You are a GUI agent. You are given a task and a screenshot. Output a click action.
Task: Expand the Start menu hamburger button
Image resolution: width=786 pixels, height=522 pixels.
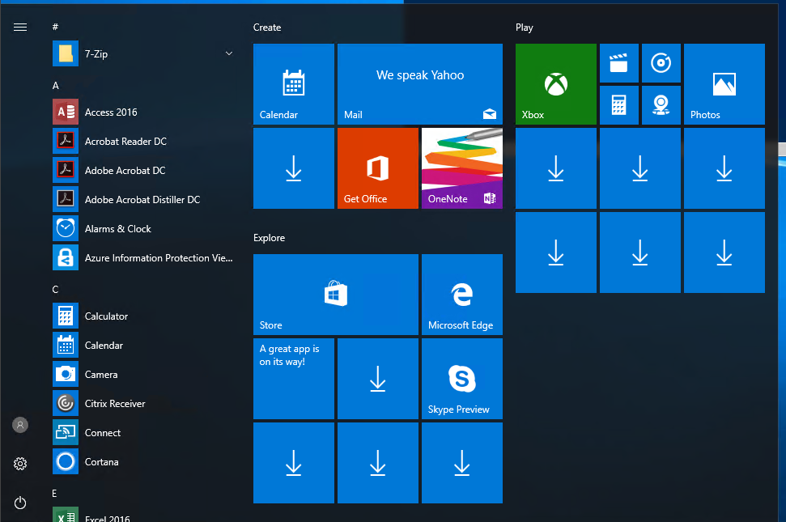pyautogui.click(x=20, y=27)
